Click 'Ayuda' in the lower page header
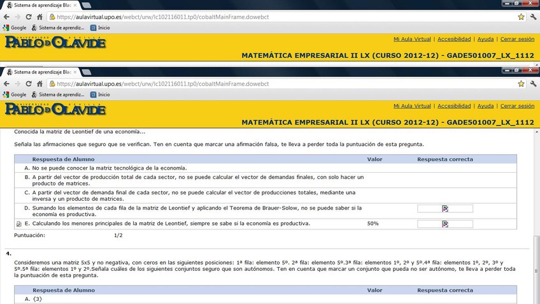The height and width of the screenshot is (304, 540). (485, 106)
